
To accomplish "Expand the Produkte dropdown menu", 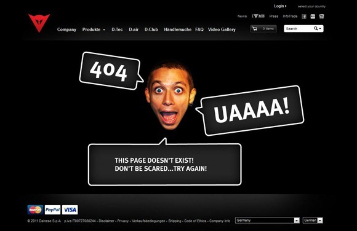I will point(94,29).
